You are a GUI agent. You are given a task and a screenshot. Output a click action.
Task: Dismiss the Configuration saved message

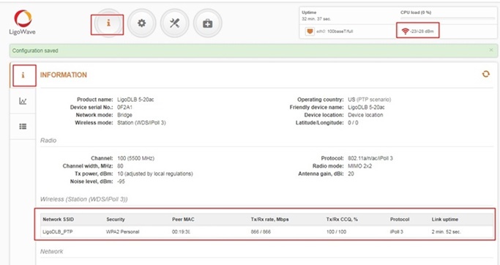[491, 50]
